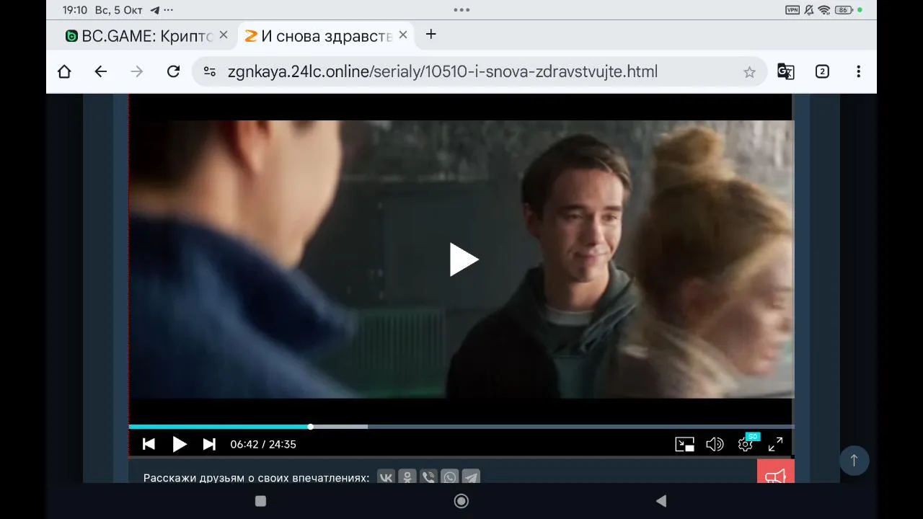Navigate back in browser
The height and width of the screenshot is (519, 923).
click(x=101, y=71)
